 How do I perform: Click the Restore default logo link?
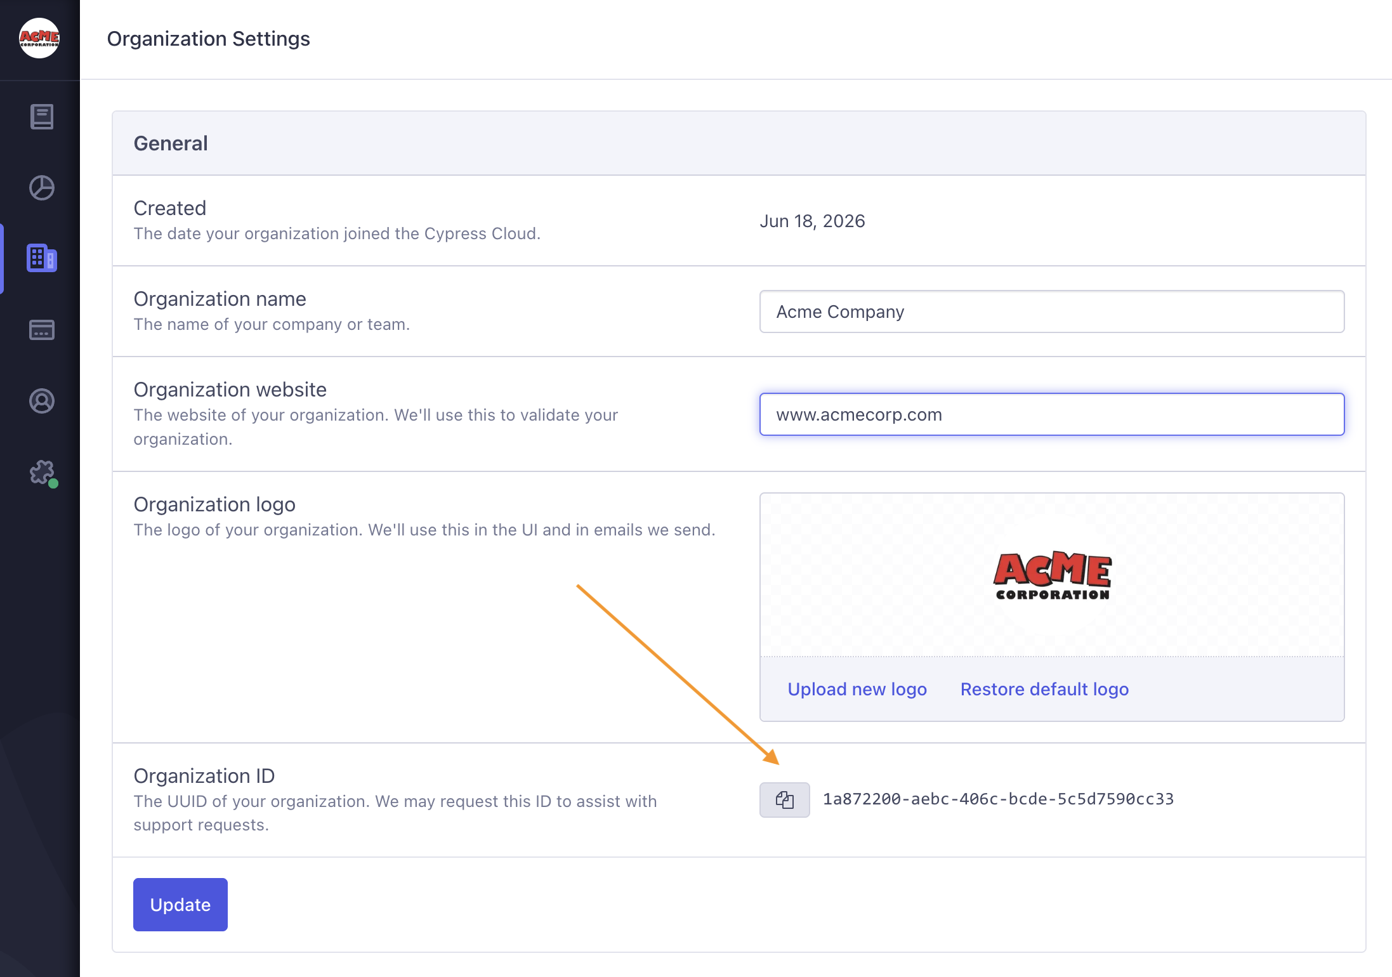click(1044, 689)
